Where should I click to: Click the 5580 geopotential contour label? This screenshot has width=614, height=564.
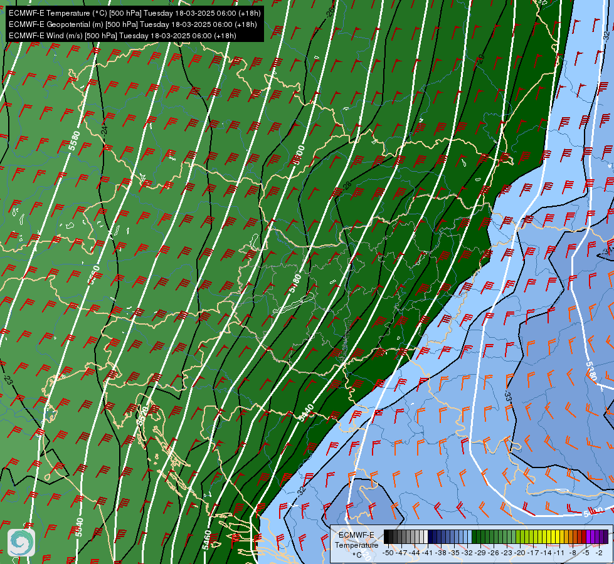point(74,141)
